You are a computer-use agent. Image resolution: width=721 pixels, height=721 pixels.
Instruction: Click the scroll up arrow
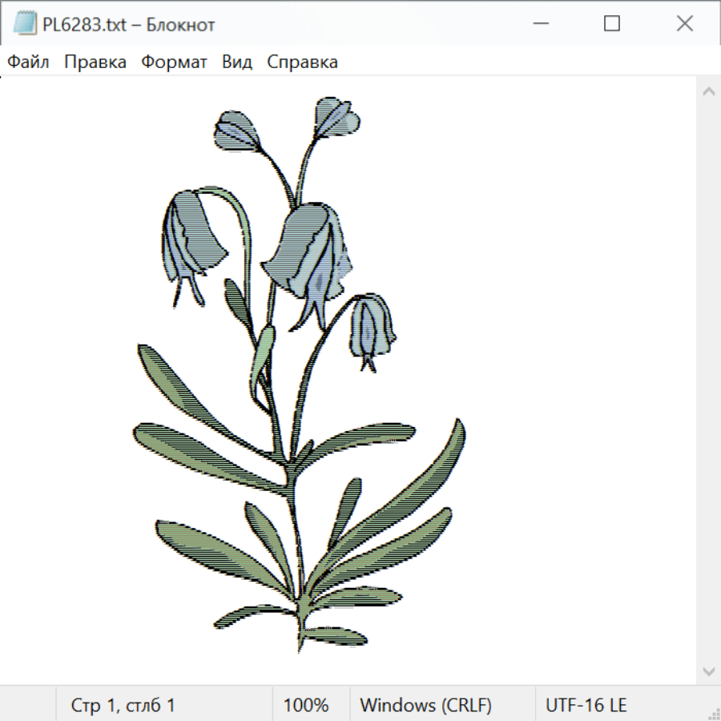pyautogui.click(x=708, y=91)
